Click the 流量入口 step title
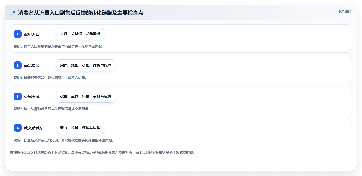Screen dimensions: 362x176 tap(32, 34)
